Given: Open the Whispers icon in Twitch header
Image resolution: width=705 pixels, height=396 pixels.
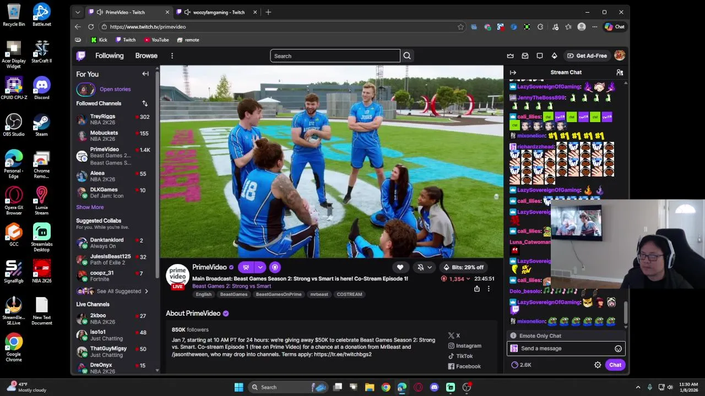Looking at the screenshot, I should pos(540,56).
